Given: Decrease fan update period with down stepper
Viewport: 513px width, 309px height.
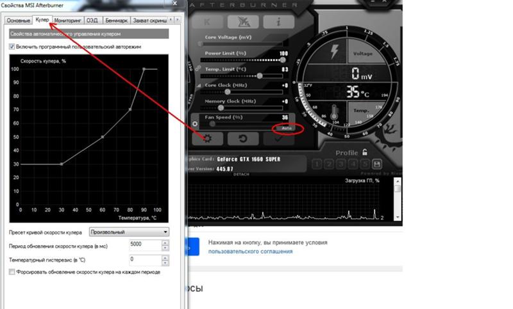Looking at the screenshot, I should [x=165, y=248].
